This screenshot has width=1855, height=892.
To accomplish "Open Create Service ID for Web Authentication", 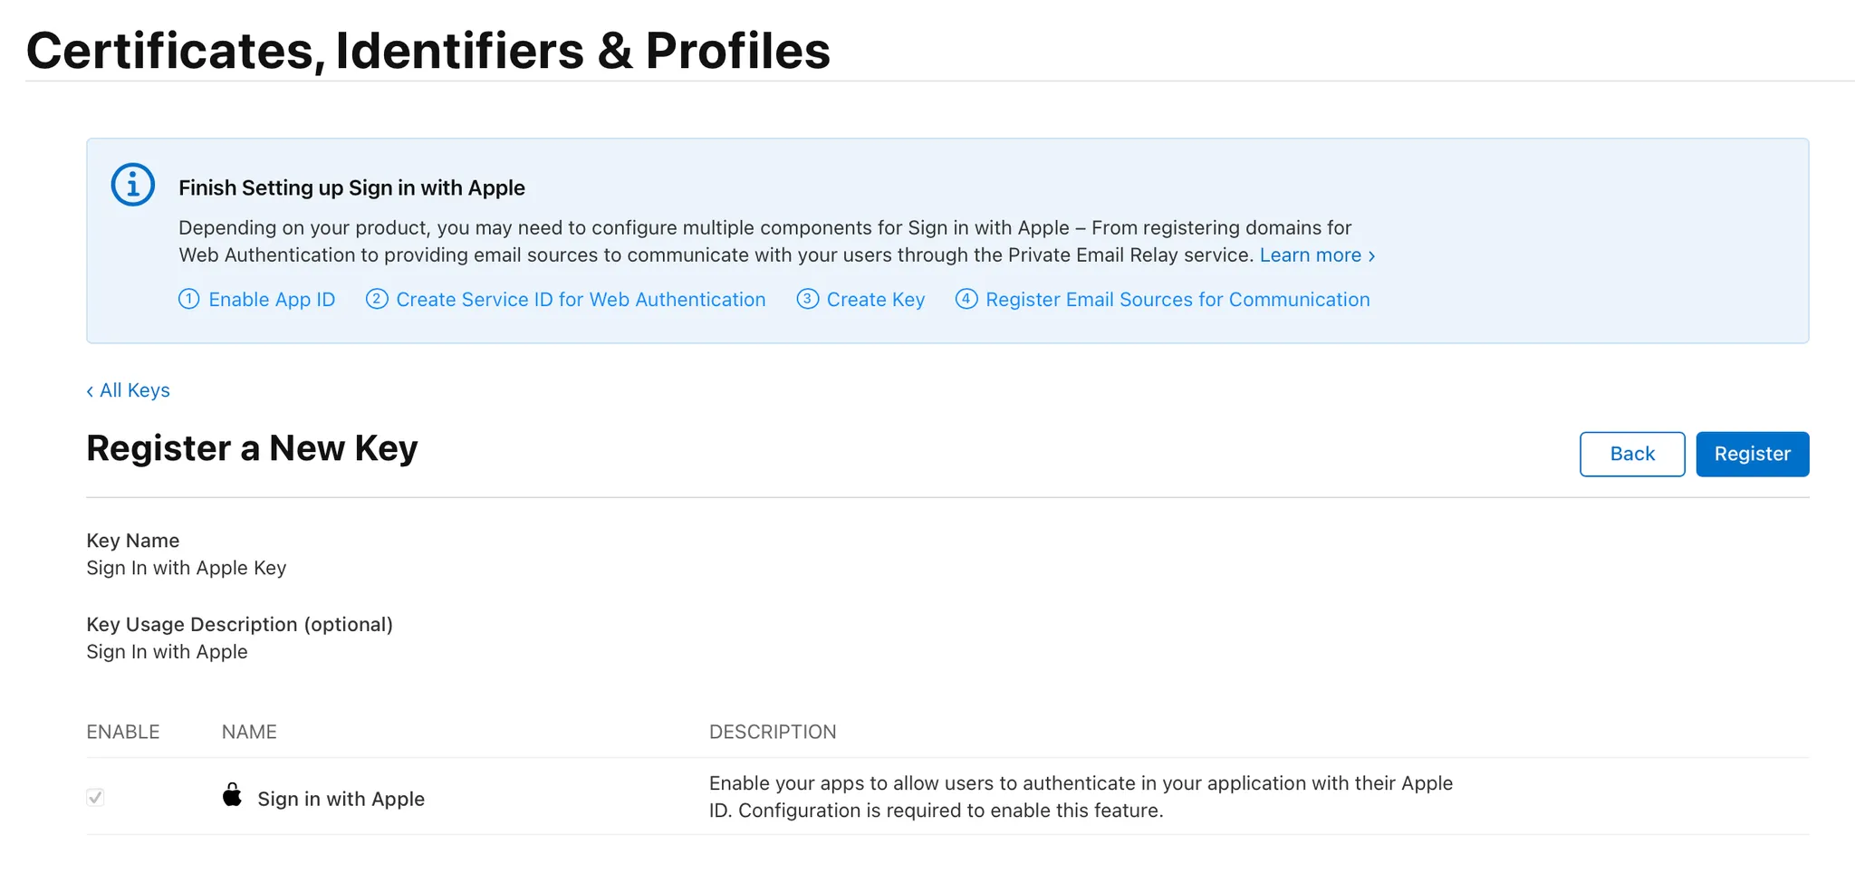I will pyautogui.click(x=581, y=300).
